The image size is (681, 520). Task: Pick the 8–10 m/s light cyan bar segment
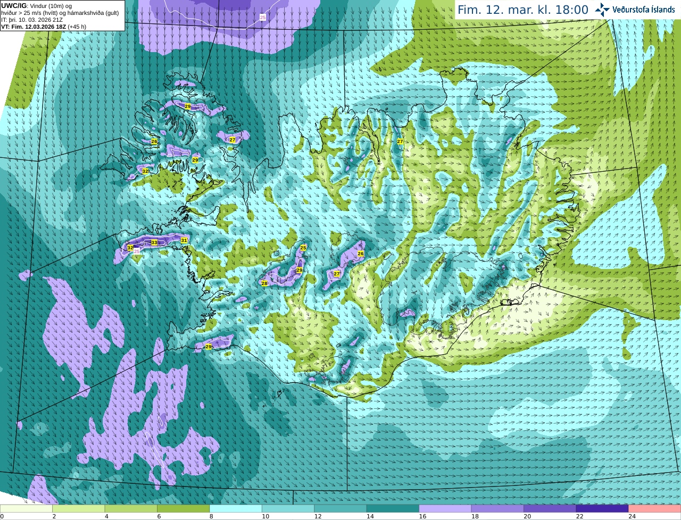(x=236, y=509)
